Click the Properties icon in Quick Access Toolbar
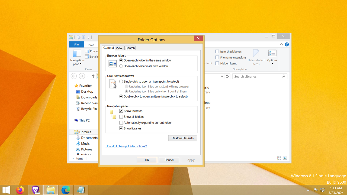Image resolution: width=347 pixels, height=195 pixels. [x=78, y=38]
